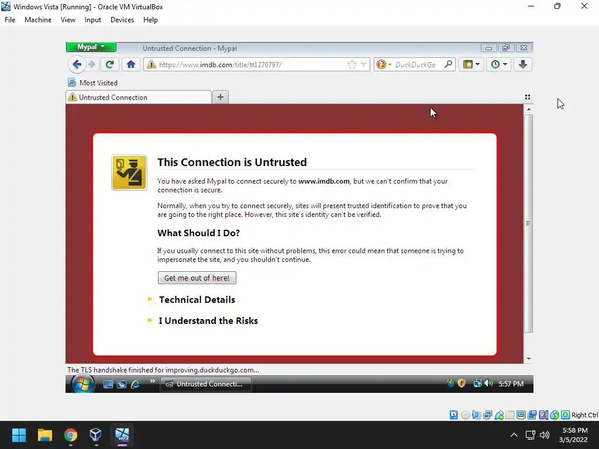
Task: Click Show Desktop in Vista quick launch
Action: [108, 385]
